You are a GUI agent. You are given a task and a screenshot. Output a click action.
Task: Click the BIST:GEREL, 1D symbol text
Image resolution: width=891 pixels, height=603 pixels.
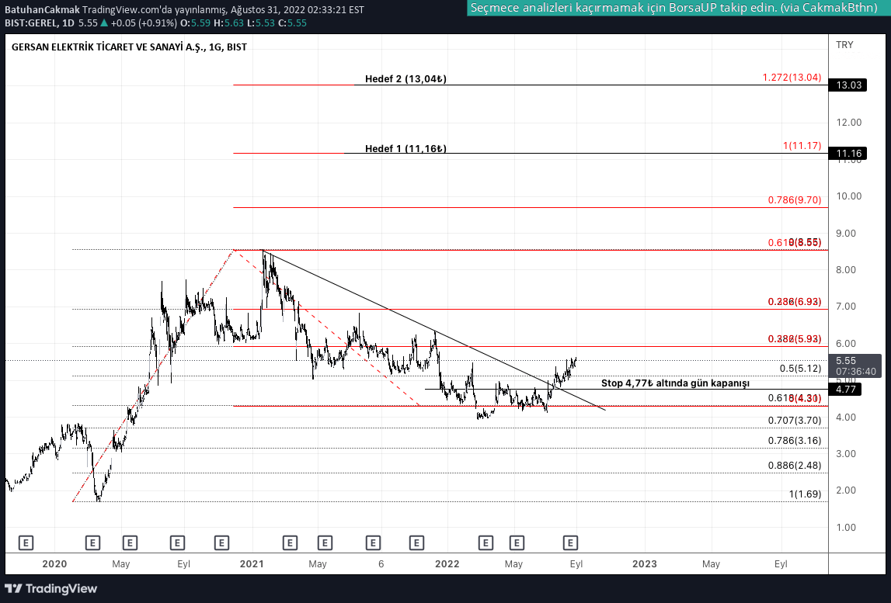39,23
